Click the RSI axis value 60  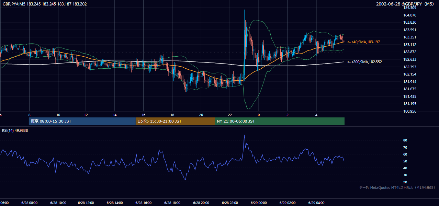(405, 154)
